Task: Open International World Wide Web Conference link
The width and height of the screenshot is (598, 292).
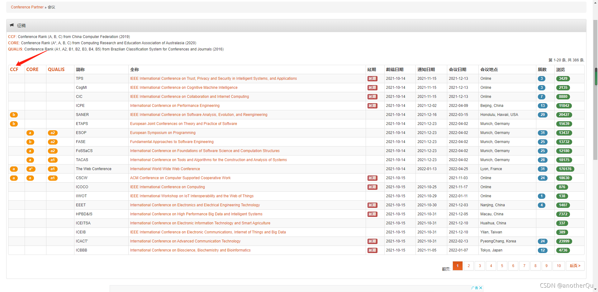Action: (165, 169)
